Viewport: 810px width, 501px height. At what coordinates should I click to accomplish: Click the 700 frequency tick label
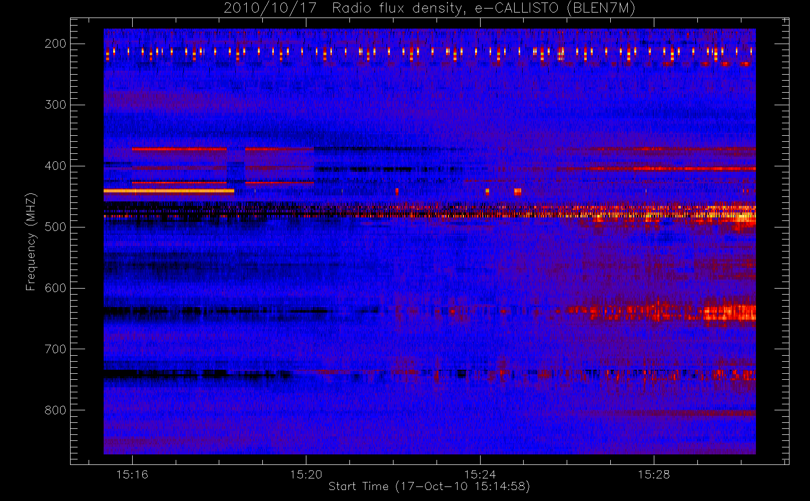(x=56, y=349)
